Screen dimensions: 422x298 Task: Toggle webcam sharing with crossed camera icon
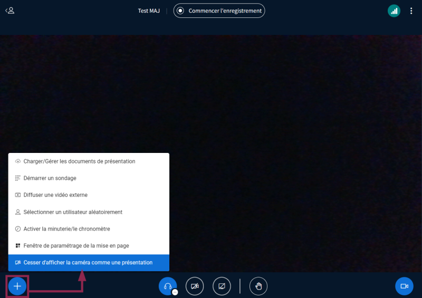click(x=195, y=286)
